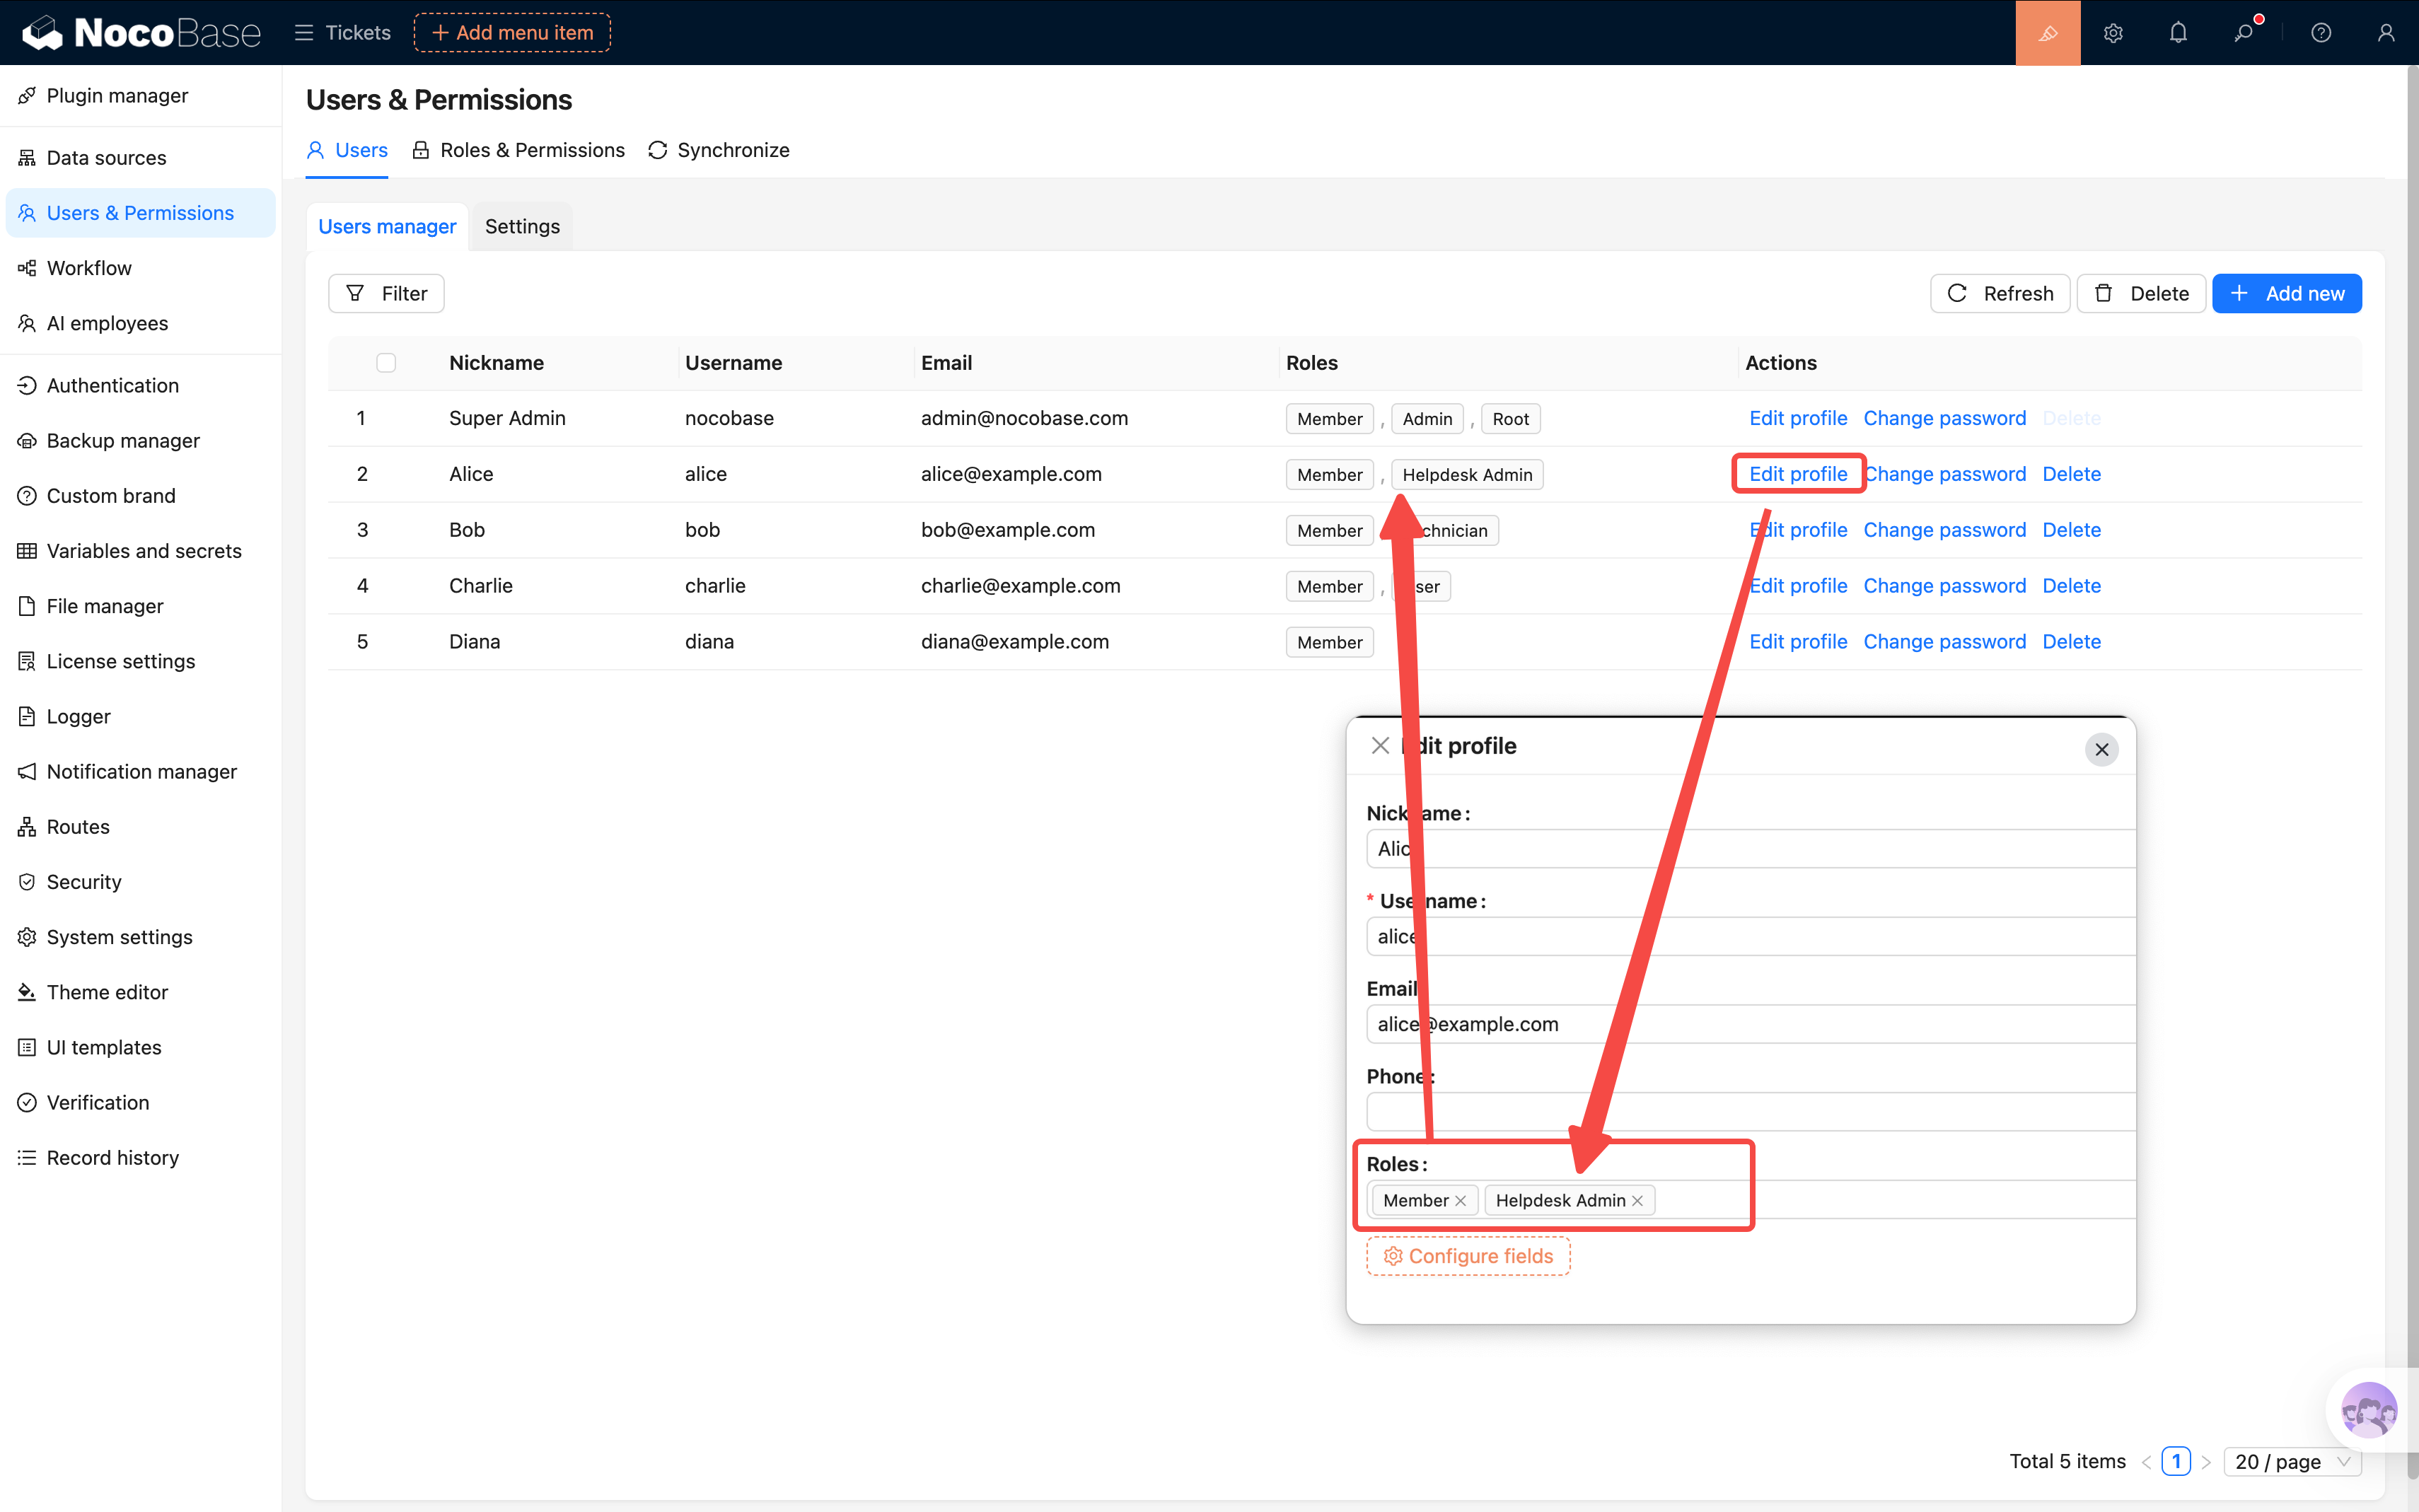Screen dimensions: 2419x1512
Task: Click the help question mark icon
Action: pyautogui.click(x=2321, y=33)
